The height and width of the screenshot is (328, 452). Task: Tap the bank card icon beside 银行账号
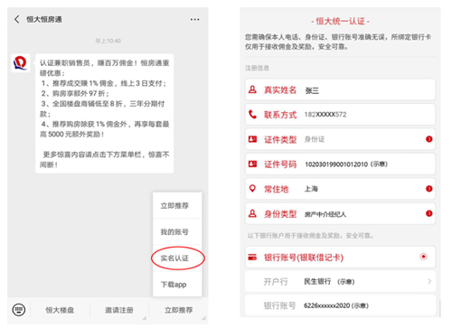point(252,258)
